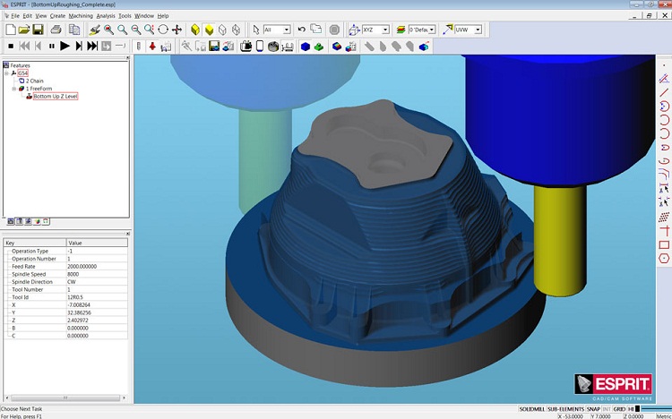Screen dimensions: 672x419
Task: Select Bottom Up Z Level operation
Action: [x=56, y=97]
